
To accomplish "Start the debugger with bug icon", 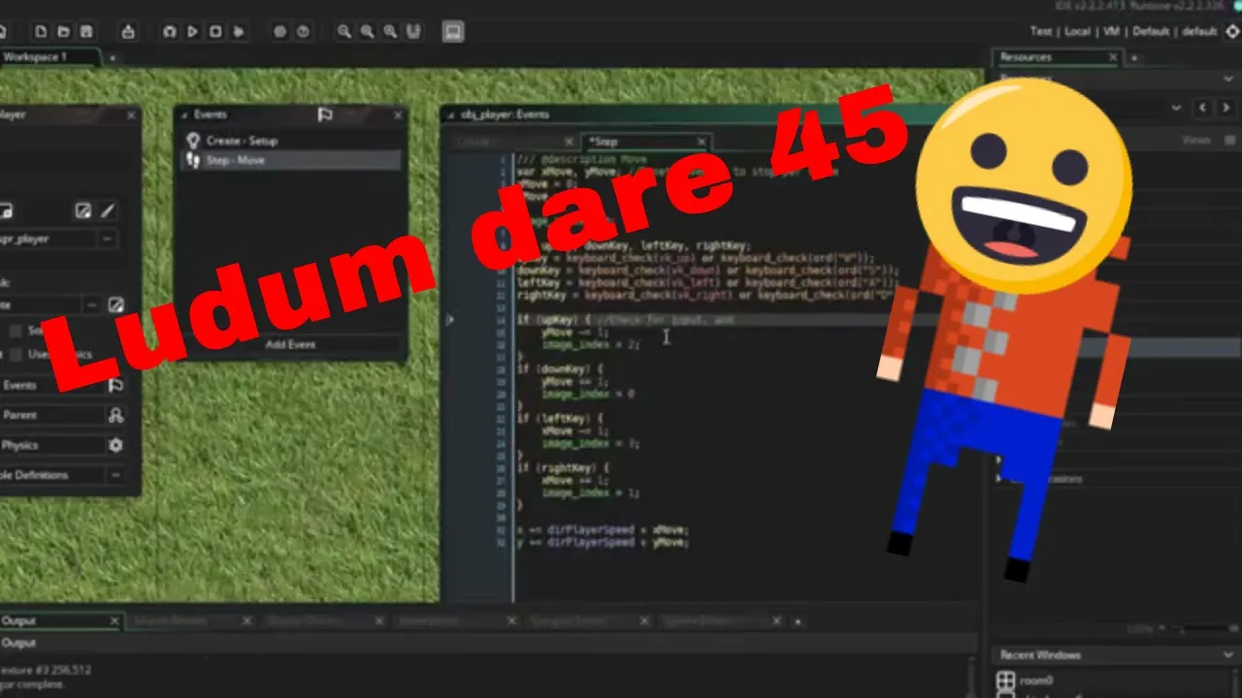I will point(169,32).
